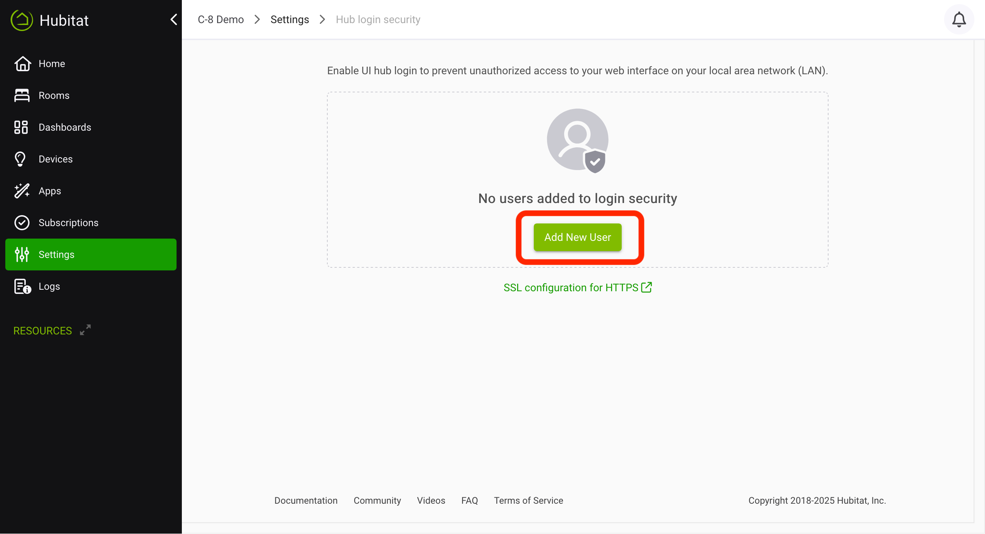Open the Logs page
The image size is (985, 534).
tap(49, 286)
